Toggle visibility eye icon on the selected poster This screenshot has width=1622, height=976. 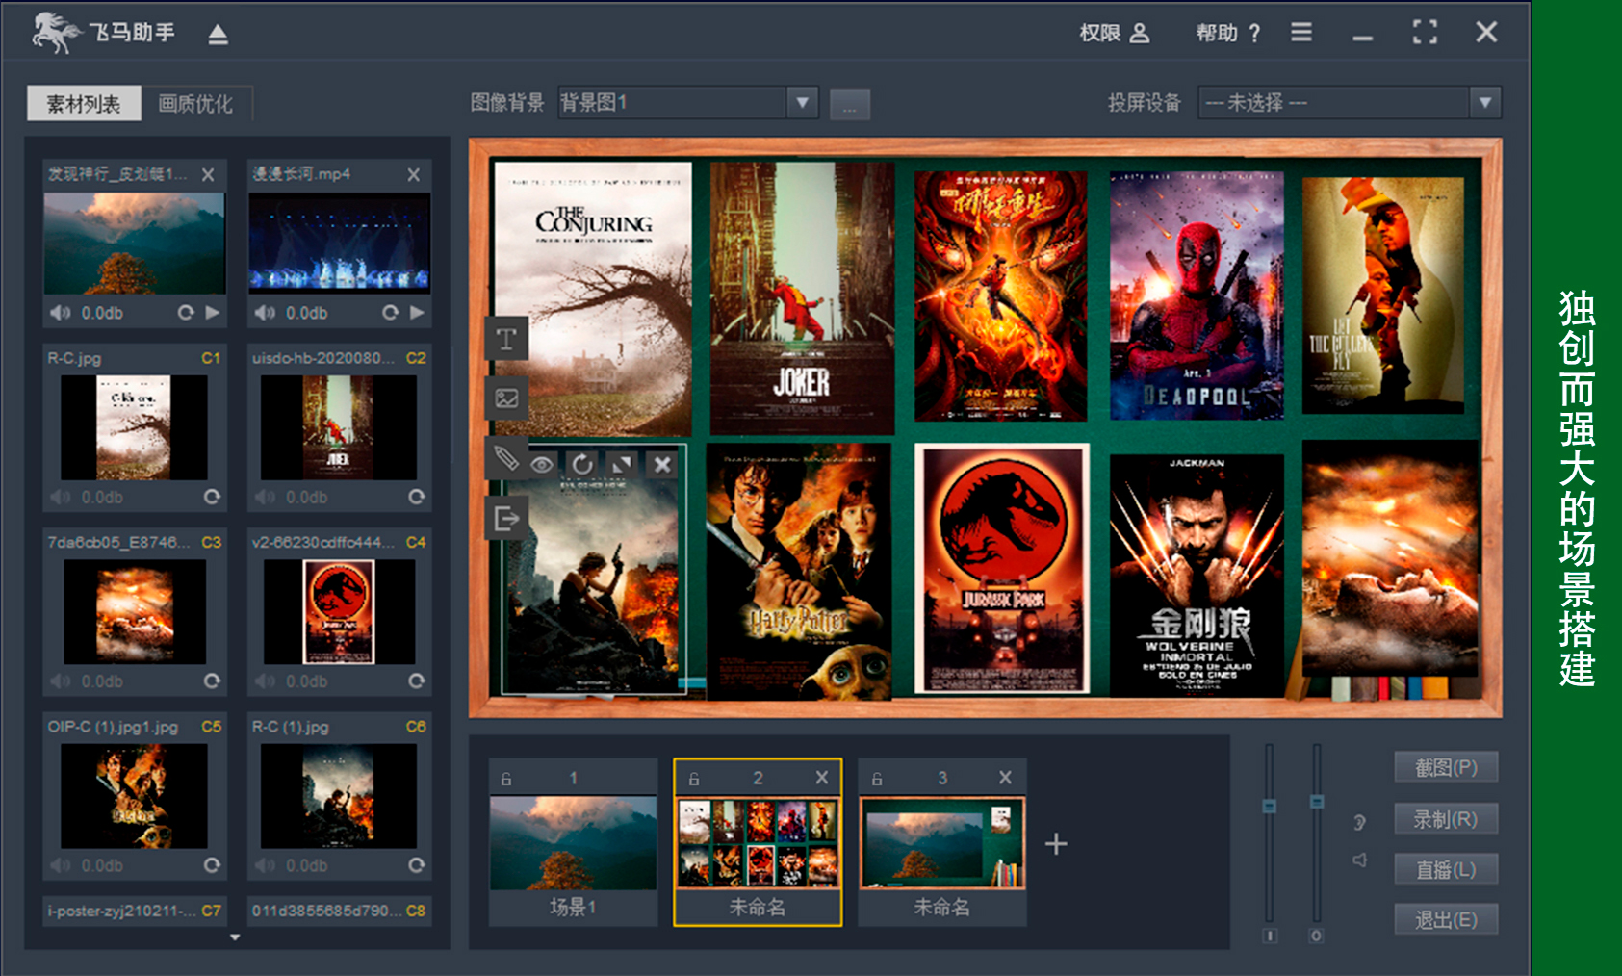click(x=542, y=465)
